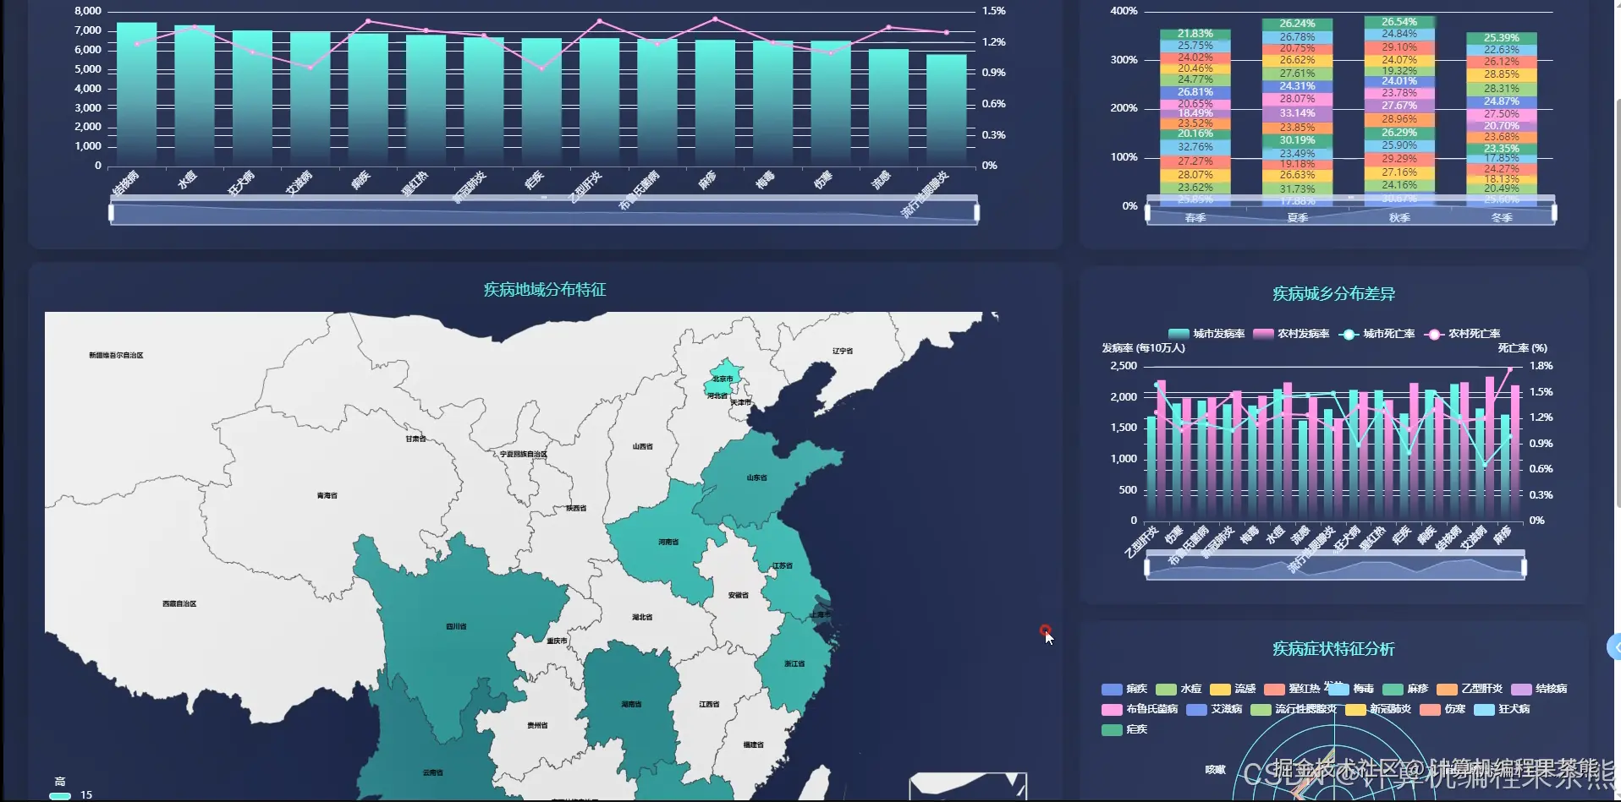The height and width of the screenshot is (802, 1621).
Task: Click the 痢疾 bar in the top-left chart
Action: click(x=368, y=99)
